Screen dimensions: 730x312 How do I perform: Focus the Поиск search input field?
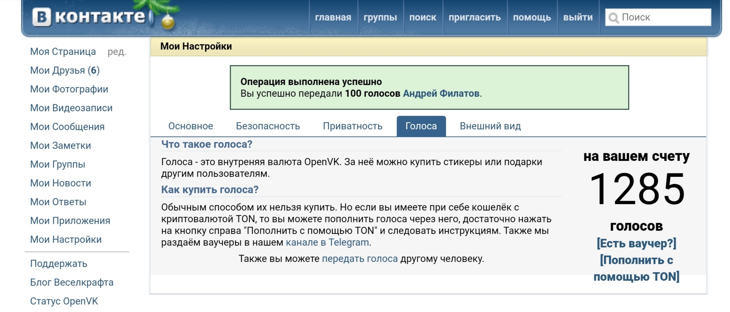[x=658, y=17]
